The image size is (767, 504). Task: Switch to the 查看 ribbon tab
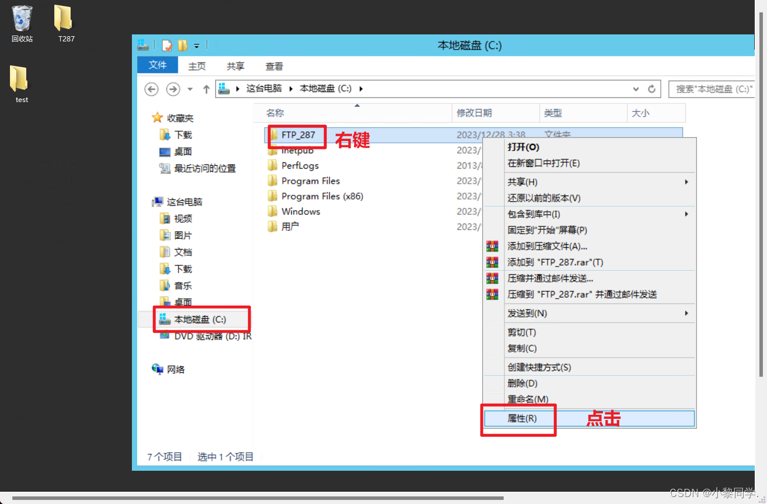point(274,66)
